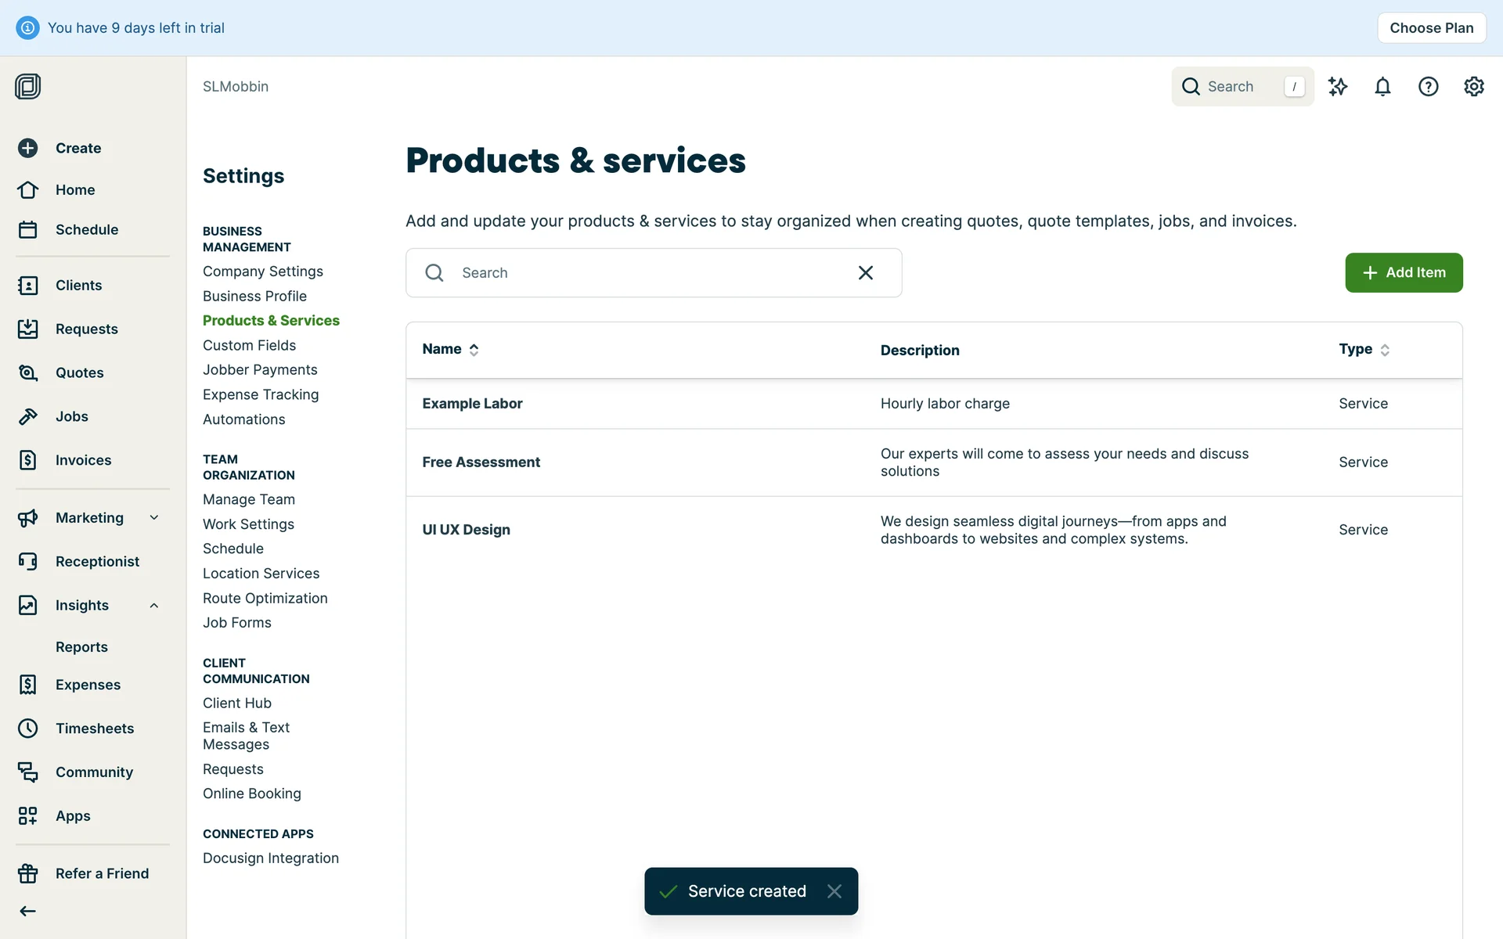Clear the products search field
The height and width of the screenshot is (939, 1503).
(x=865, y=272)
